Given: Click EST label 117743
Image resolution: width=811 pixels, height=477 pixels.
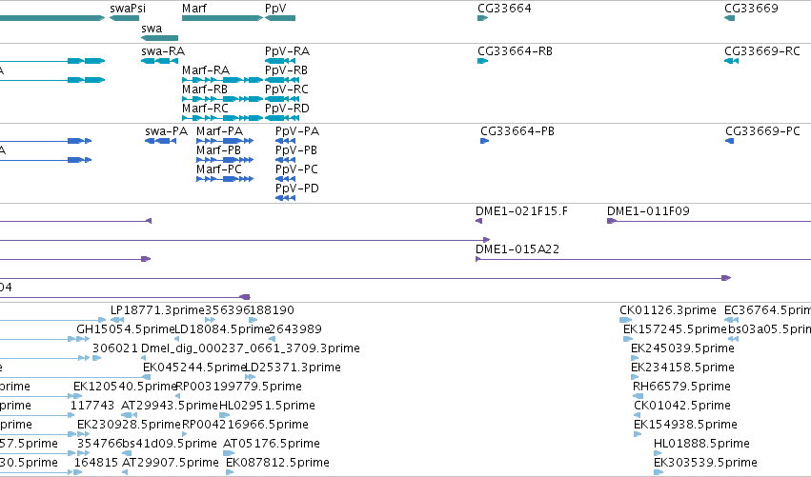Looking at the screenshot, I should click(x=92, y=406).
